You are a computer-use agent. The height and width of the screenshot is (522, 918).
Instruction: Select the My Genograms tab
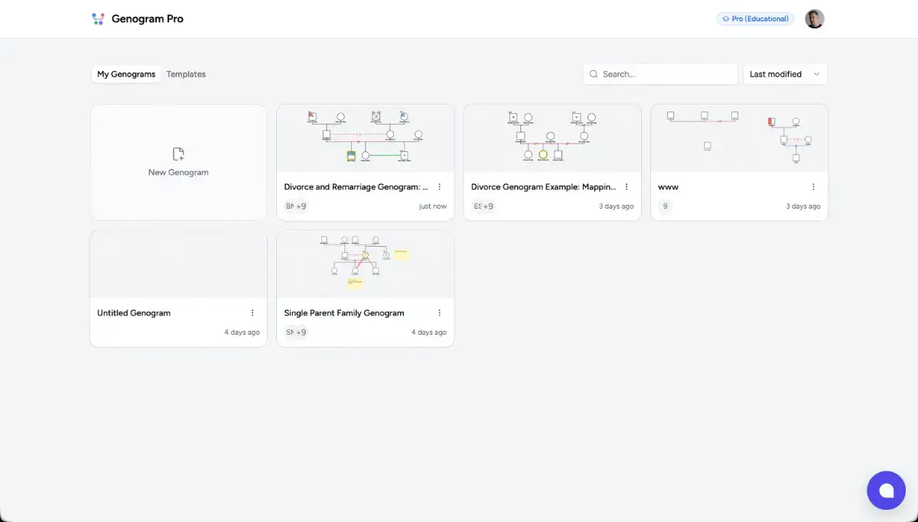point(126,74)
